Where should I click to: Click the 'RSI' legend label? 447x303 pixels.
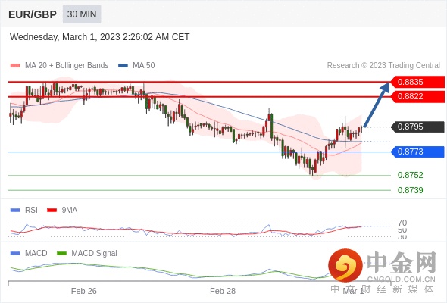31,210
